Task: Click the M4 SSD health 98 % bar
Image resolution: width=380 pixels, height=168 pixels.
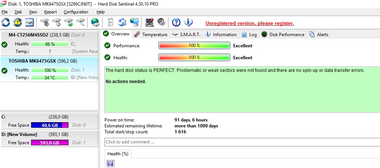Action: click(50, 44)
